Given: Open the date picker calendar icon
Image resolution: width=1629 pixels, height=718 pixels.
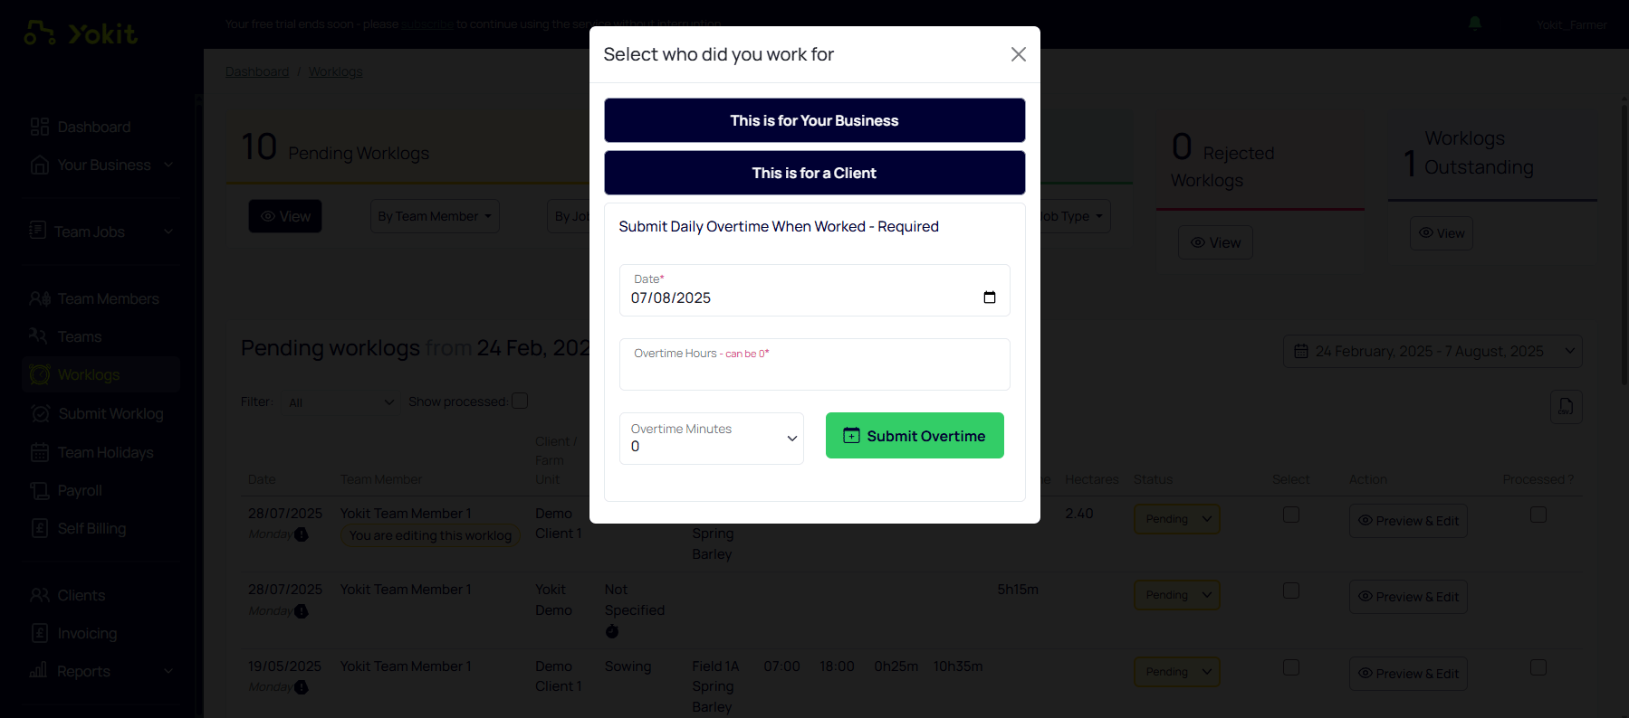Looking at the screenshot, I should click(990, 298).
